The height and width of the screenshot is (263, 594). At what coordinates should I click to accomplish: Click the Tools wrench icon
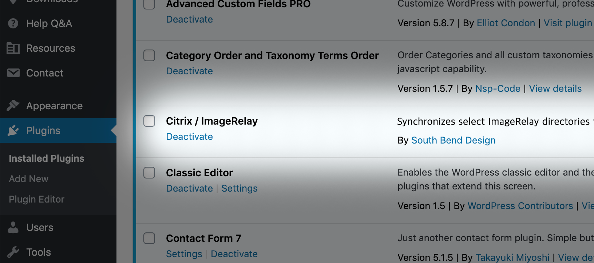(x=13, y=252)
